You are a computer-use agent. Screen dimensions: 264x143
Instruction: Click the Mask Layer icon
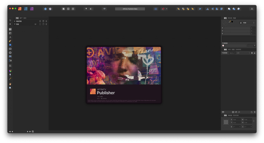(233, 112)
